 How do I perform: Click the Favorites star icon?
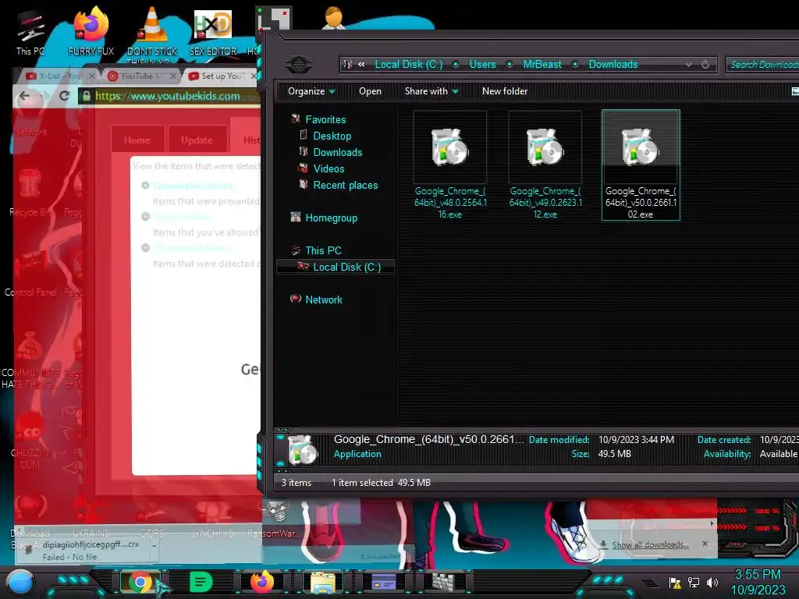click(x=296, y=119)
